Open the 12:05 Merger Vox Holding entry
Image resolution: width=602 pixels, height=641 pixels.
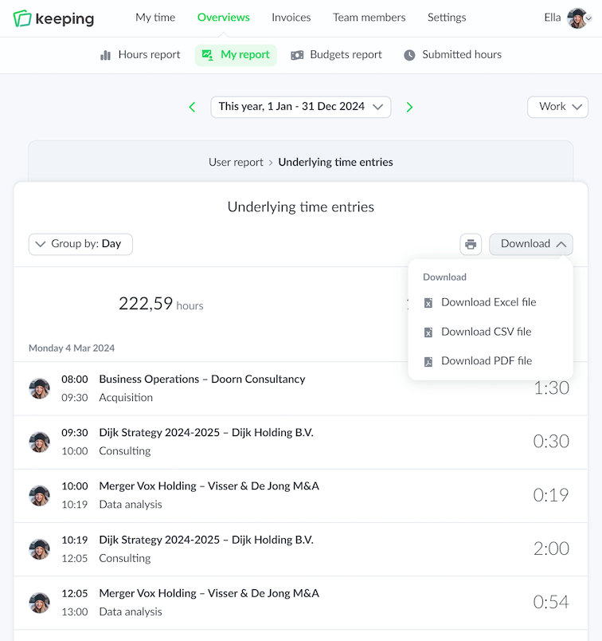coord(300,603)
